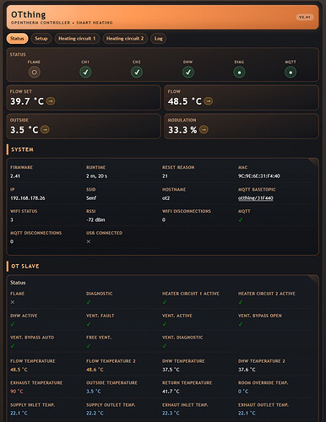Select the 3.5 °C Outside card value

(x=24, y=130)
